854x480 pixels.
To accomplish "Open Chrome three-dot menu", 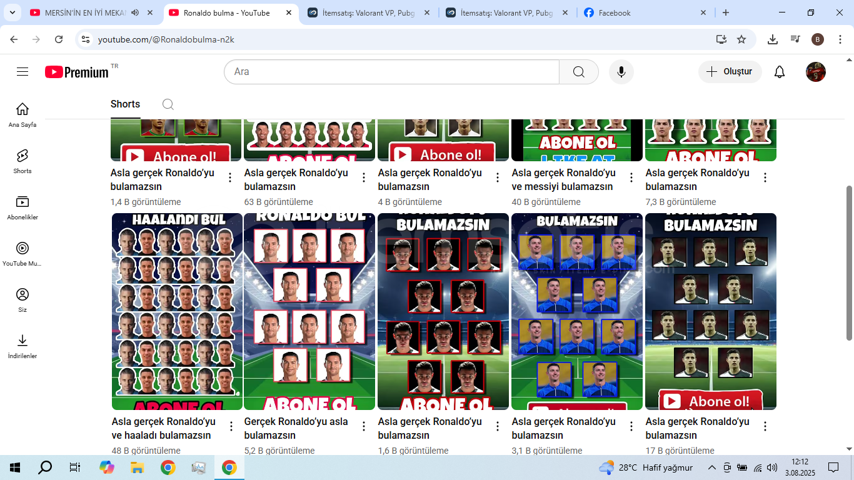I will tap(840, 39).
